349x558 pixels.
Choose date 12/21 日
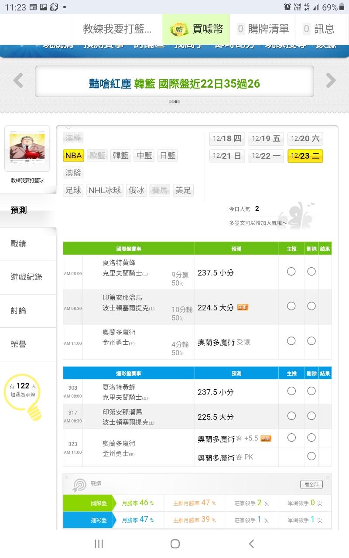[227, 156]
